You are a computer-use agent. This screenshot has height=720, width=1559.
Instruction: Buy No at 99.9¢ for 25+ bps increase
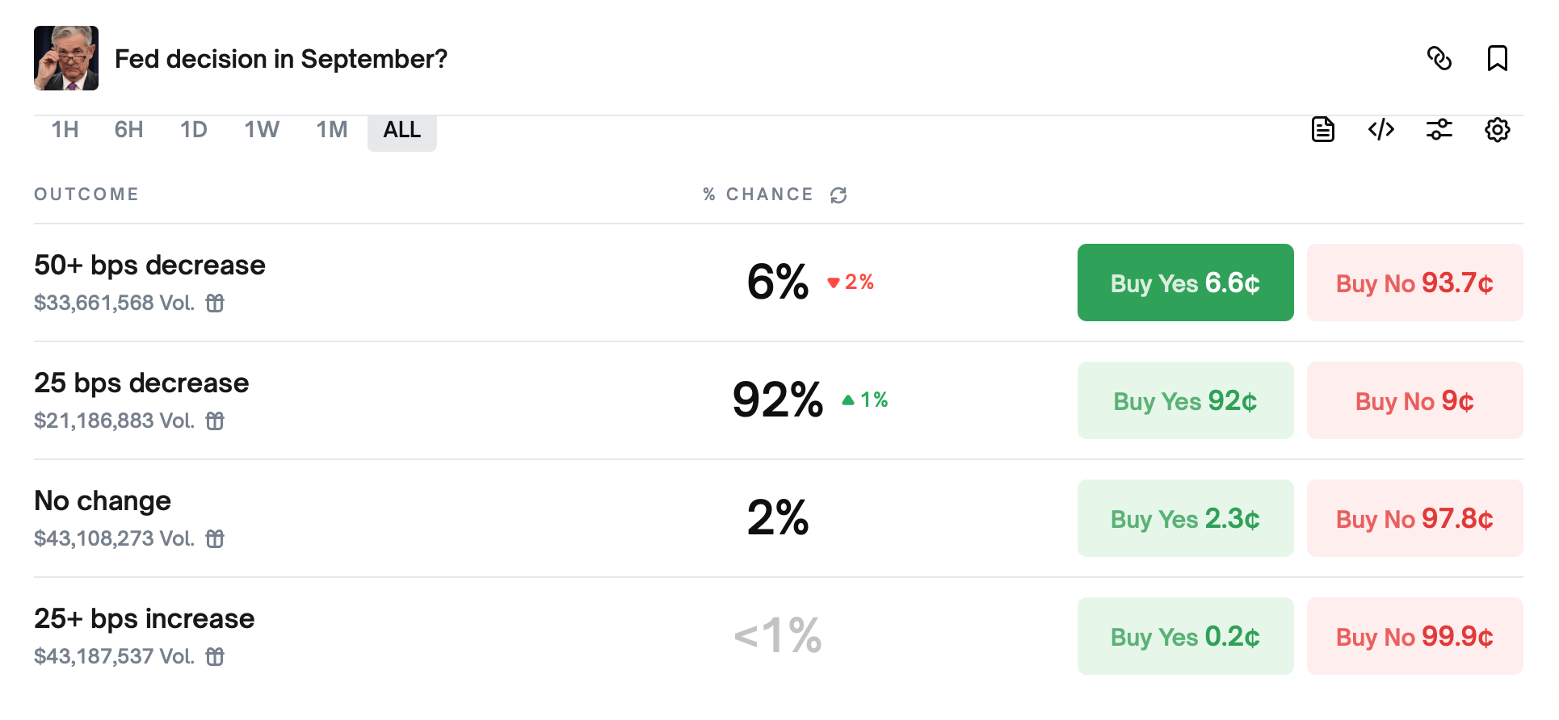pos(1415,636)
